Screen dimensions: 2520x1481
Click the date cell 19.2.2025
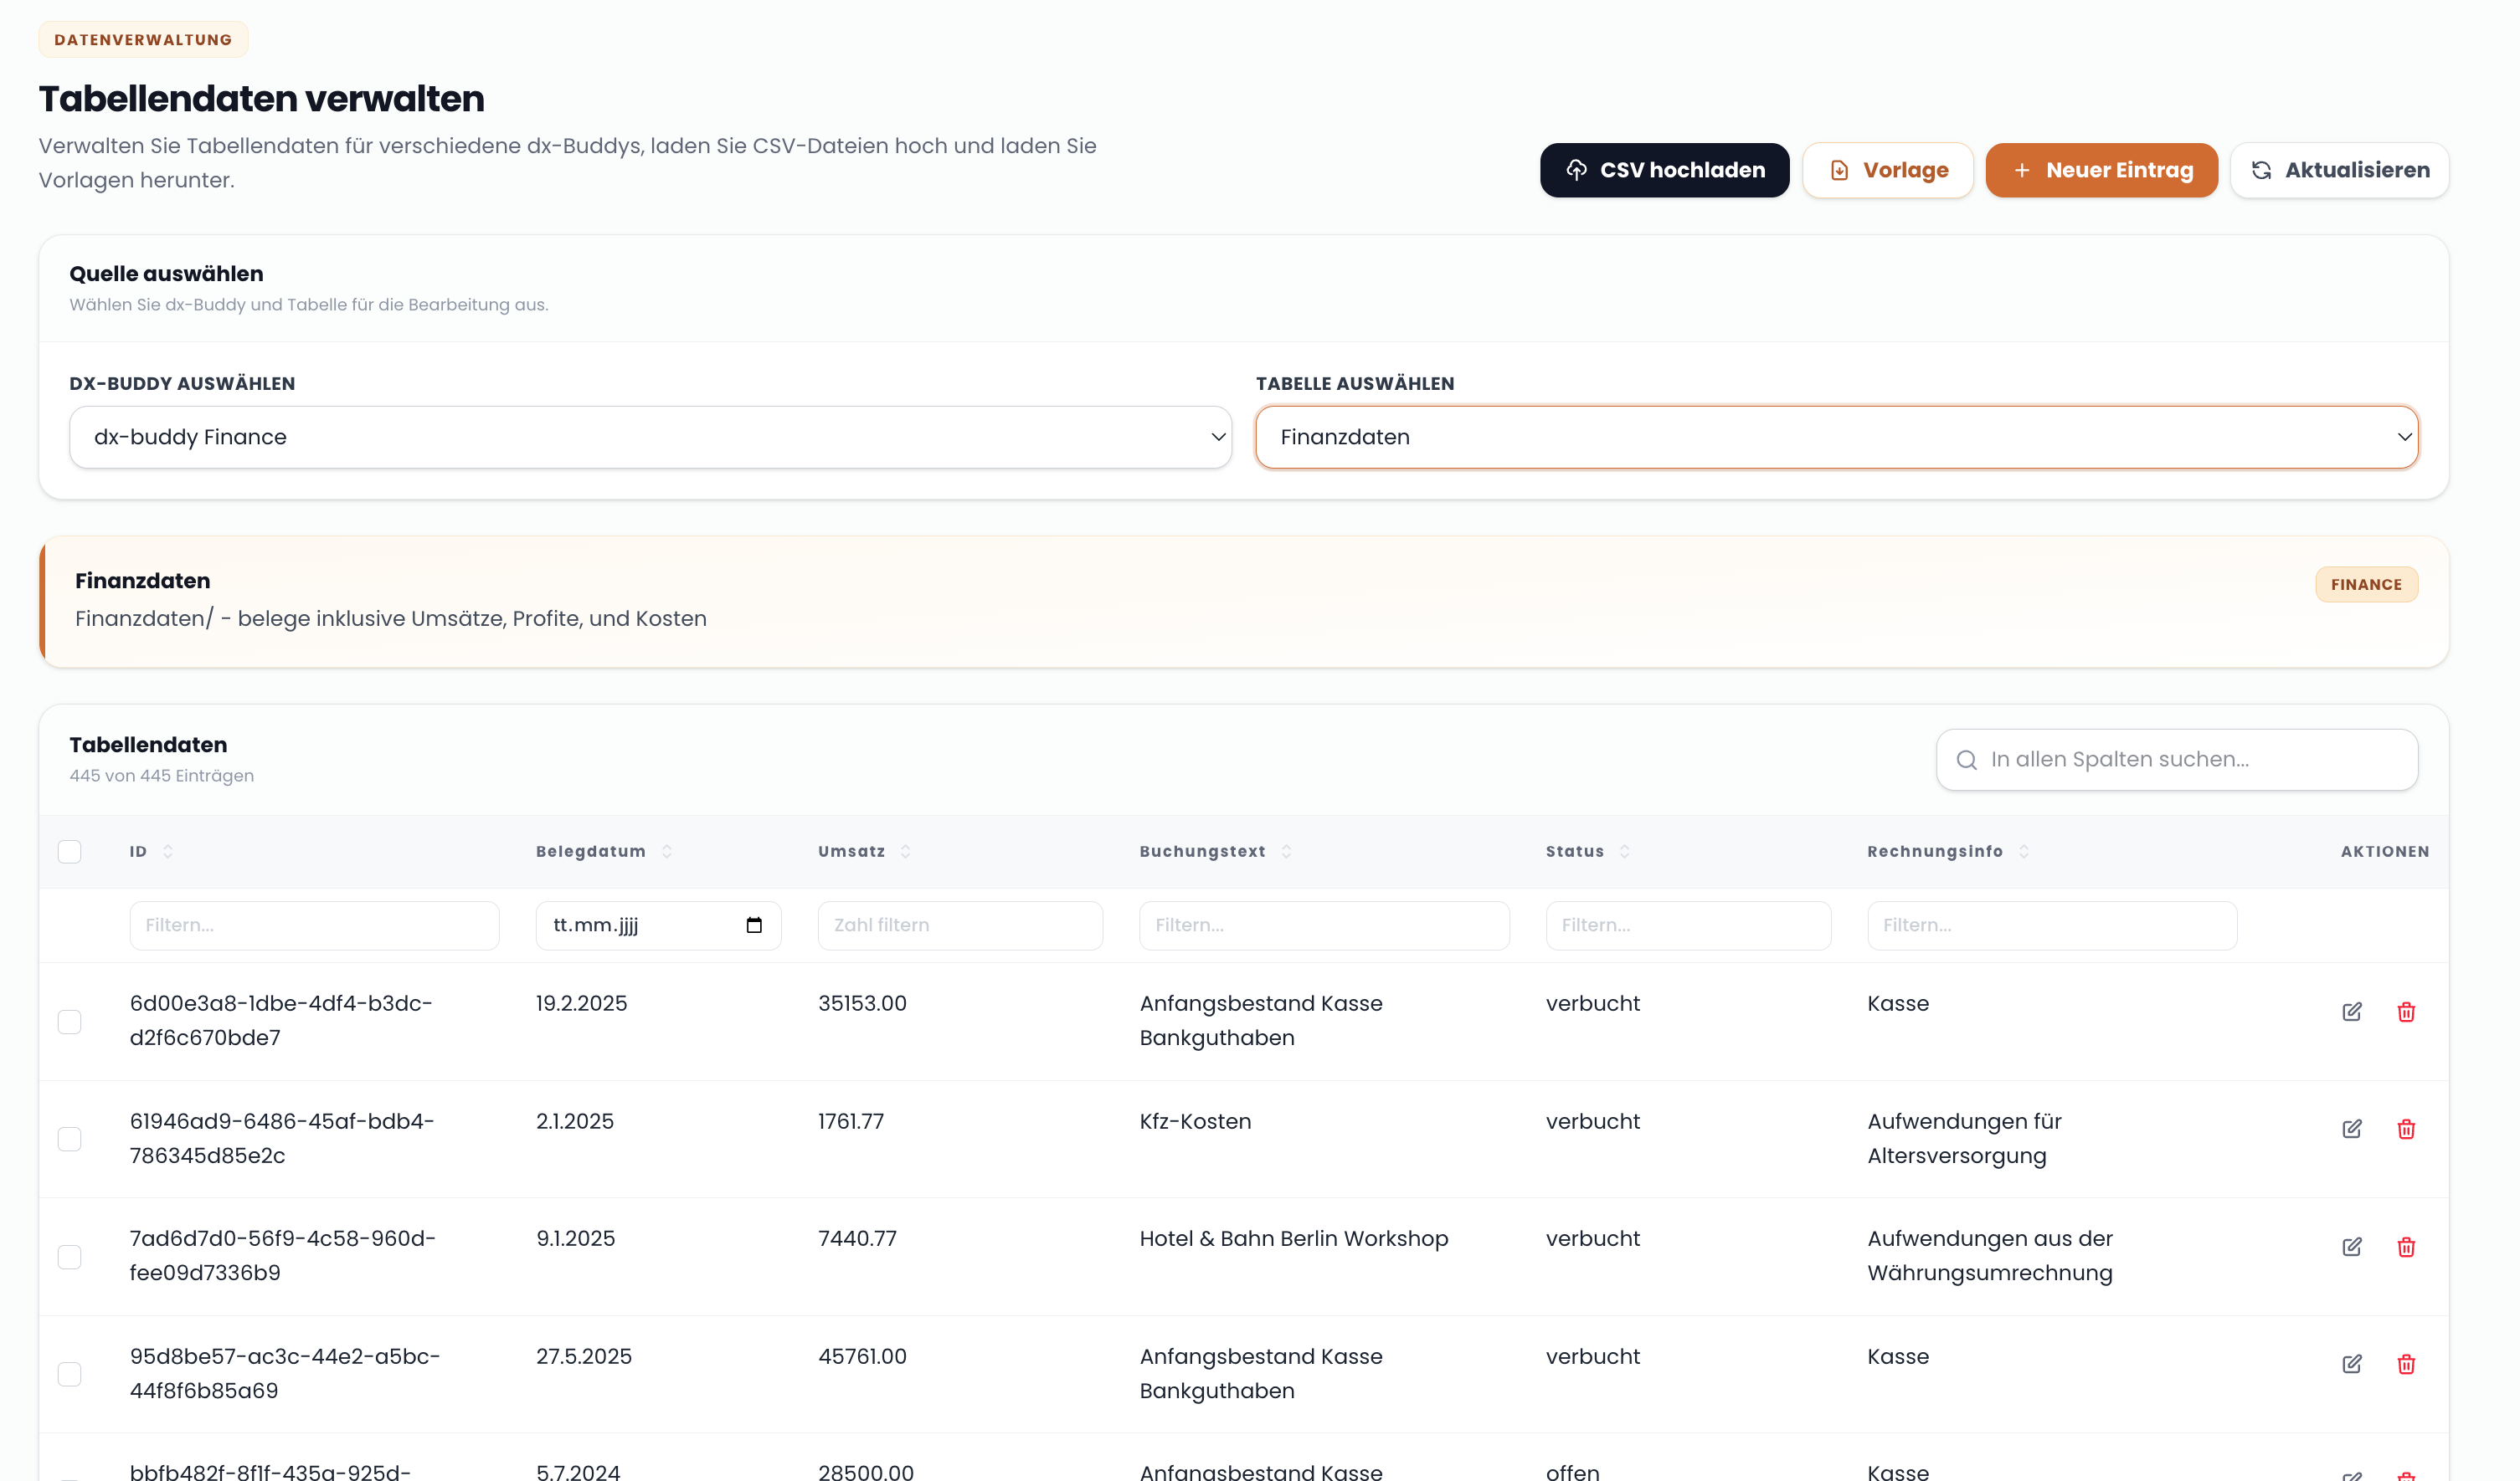[x=582, y=1003]
